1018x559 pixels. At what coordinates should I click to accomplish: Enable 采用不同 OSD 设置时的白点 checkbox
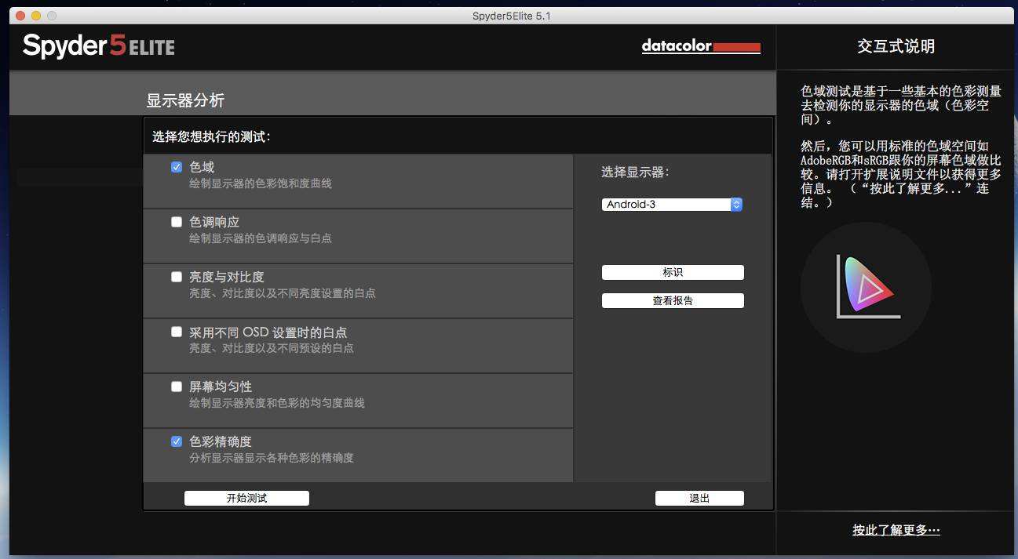click(x=177, y=332)
